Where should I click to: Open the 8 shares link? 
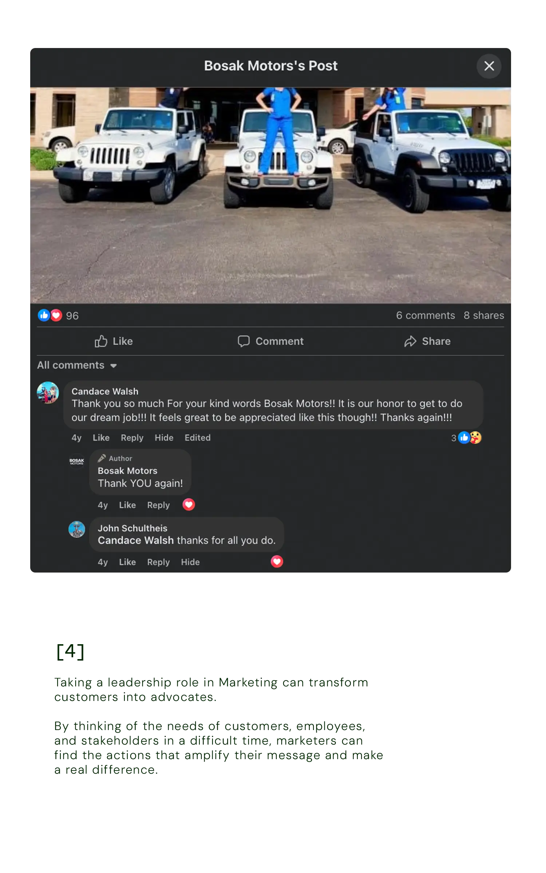[484, 315]
